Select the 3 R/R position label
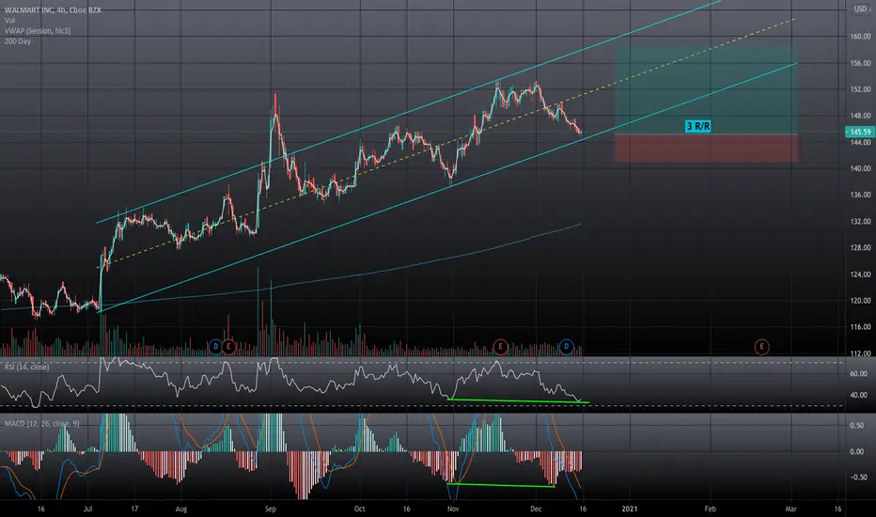The image size is (876, 517). tap(697, 126)
